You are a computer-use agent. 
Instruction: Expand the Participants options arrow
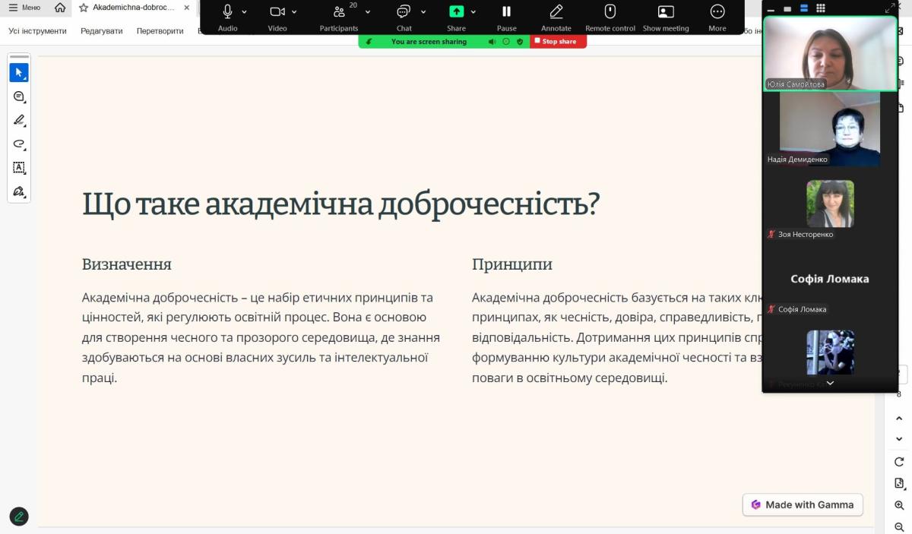(368, 12)
